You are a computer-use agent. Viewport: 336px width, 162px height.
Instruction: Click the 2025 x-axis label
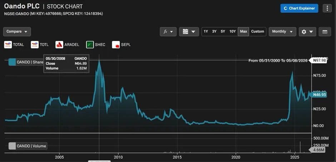pyautogui.click(x=295, y=157)
